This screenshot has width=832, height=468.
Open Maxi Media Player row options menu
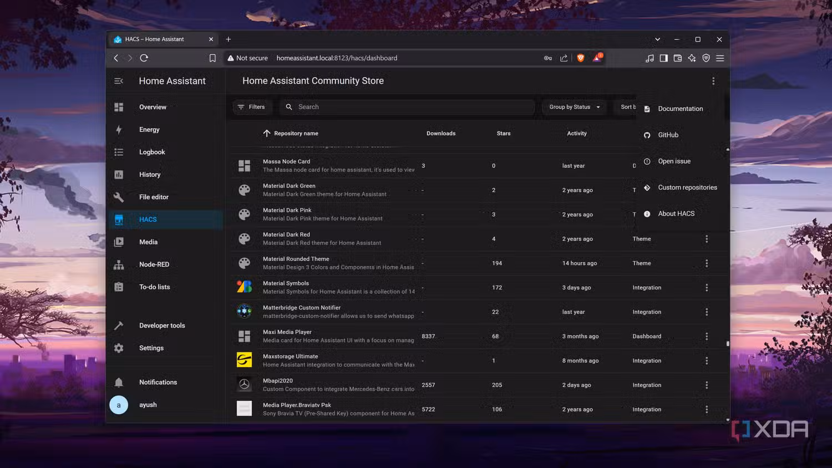tap(707, 337)
